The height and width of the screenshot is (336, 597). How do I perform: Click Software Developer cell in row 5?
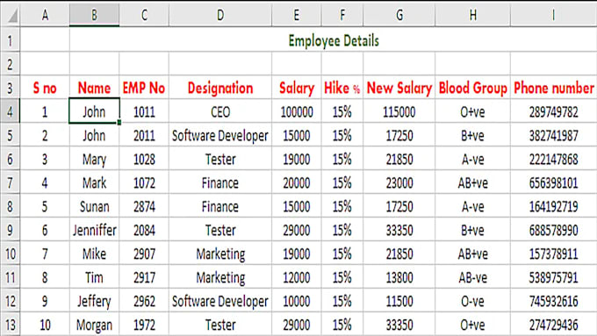click(x=220, y=135)
